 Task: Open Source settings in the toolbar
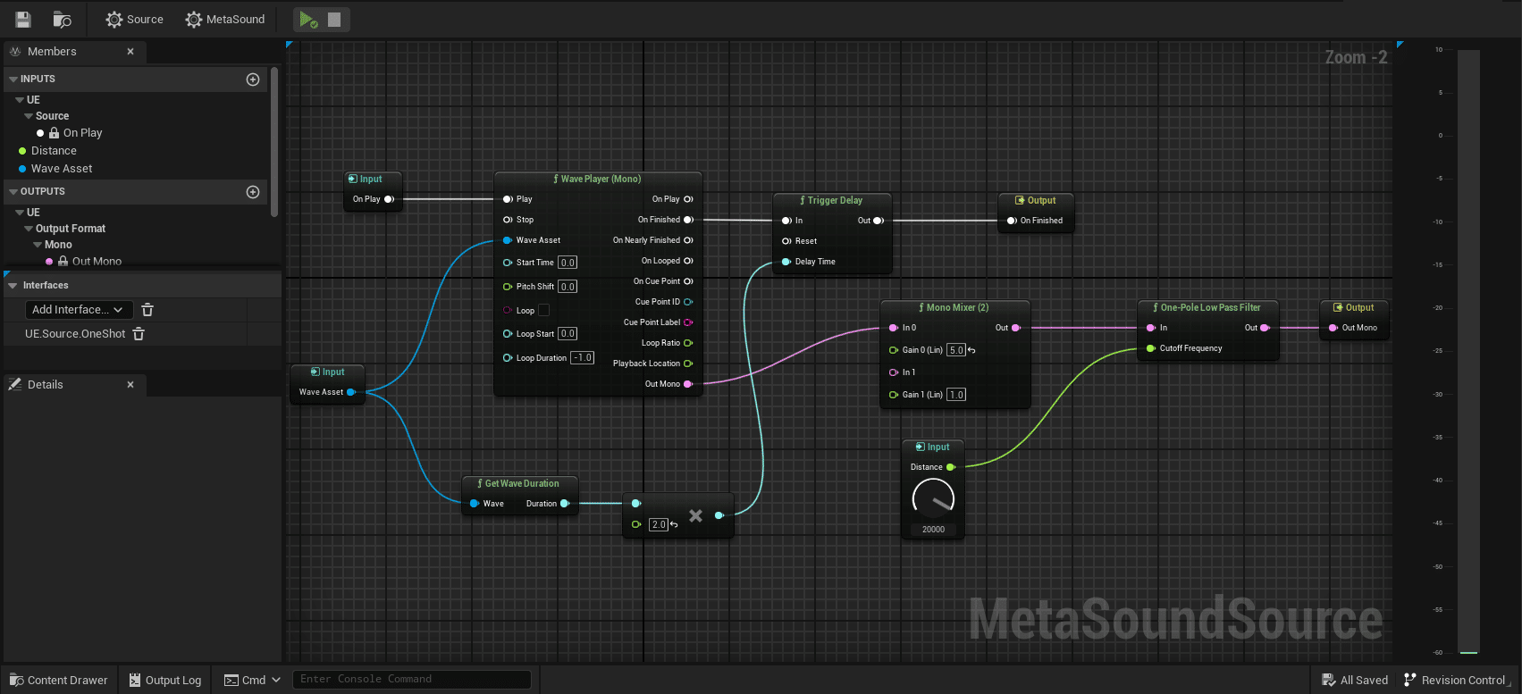pos(134,20)
